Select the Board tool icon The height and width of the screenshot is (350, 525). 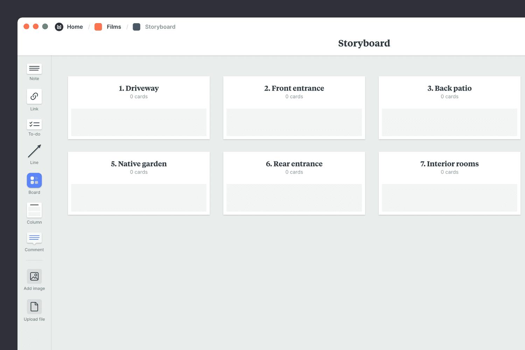pos(34,181)
